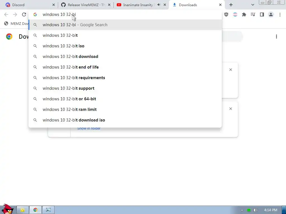This screenshot has width=286, height=214.
Task: Open the uBlock Origin extension icon
Action: click(226, 14)
